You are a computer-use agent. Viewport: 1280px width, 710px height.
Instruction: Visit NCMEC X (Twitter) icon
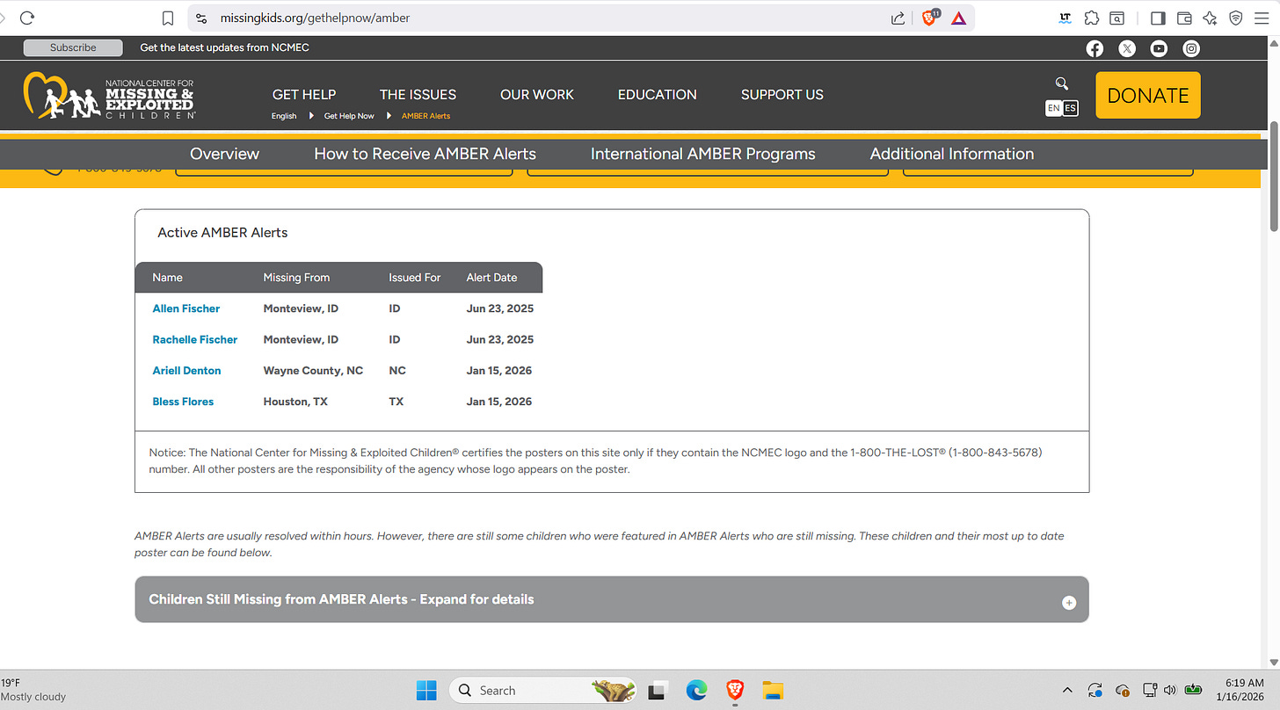coord(1127,48)
